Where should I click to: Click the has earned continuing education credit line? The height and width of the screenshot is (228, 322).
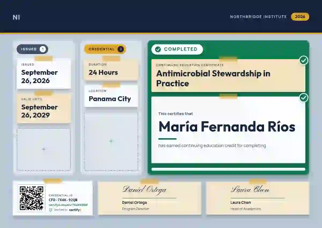point(212,146)
